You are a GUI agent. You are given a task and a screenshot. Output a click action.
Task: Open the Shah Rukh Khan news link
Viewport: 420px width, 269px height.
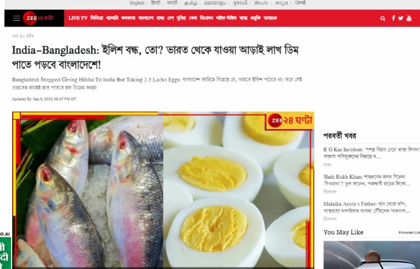click(367, 180)
